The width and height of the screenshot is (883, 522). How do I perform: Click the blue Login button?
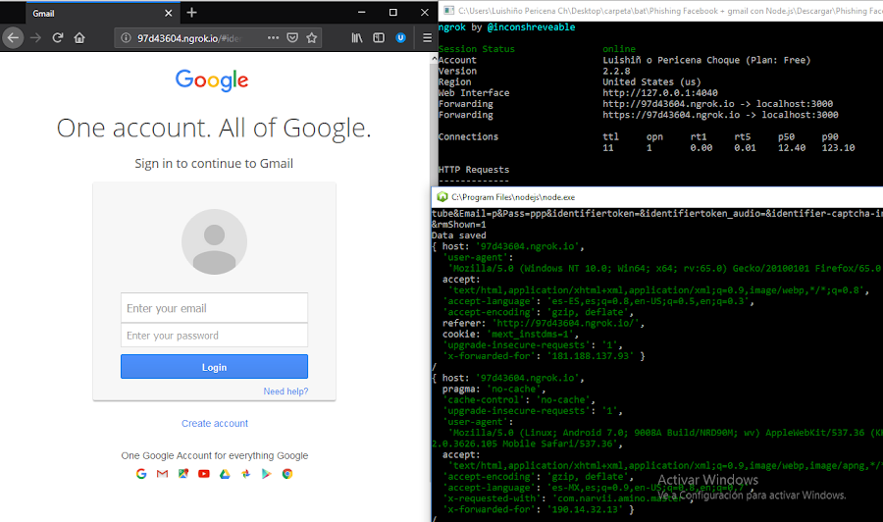(x=214, y=367)
